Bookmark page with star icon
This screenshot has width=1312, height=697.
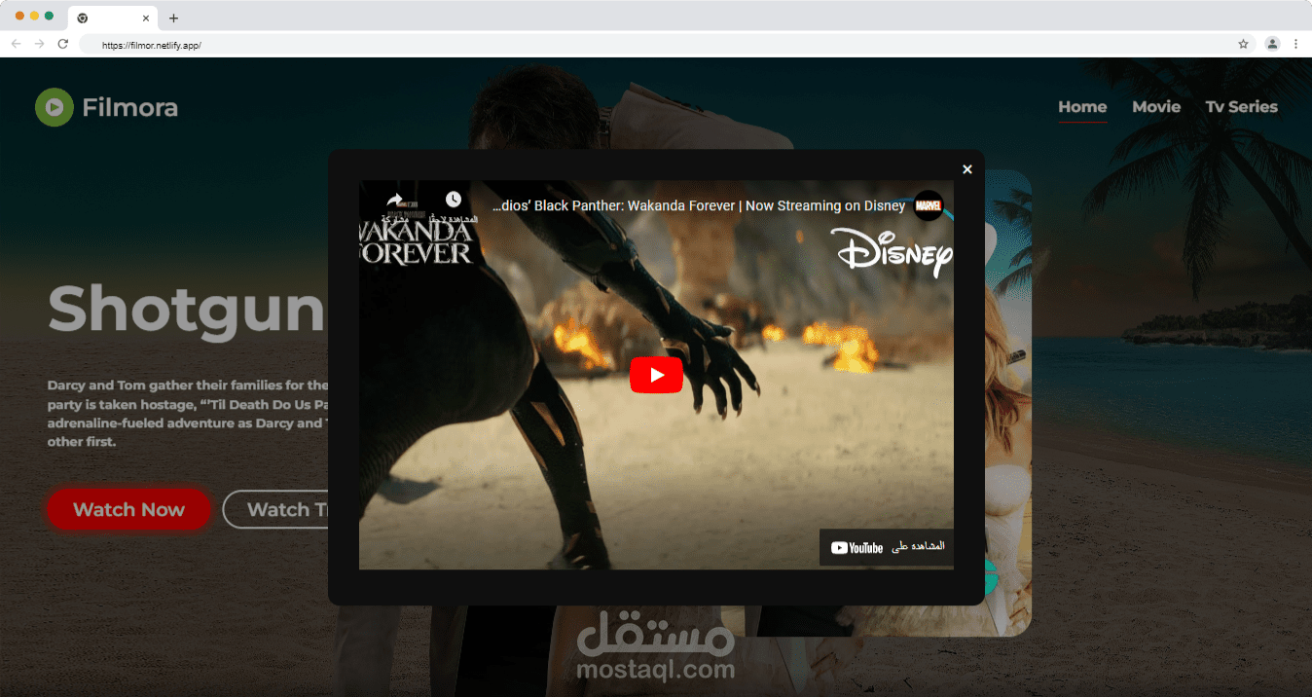(1243, 44)
